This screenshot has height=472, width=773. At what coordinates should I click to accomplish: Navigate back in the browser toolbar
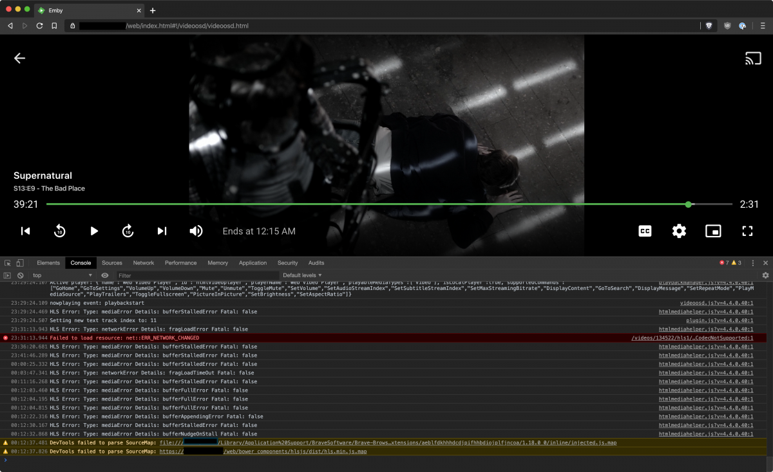coord(10,26)
